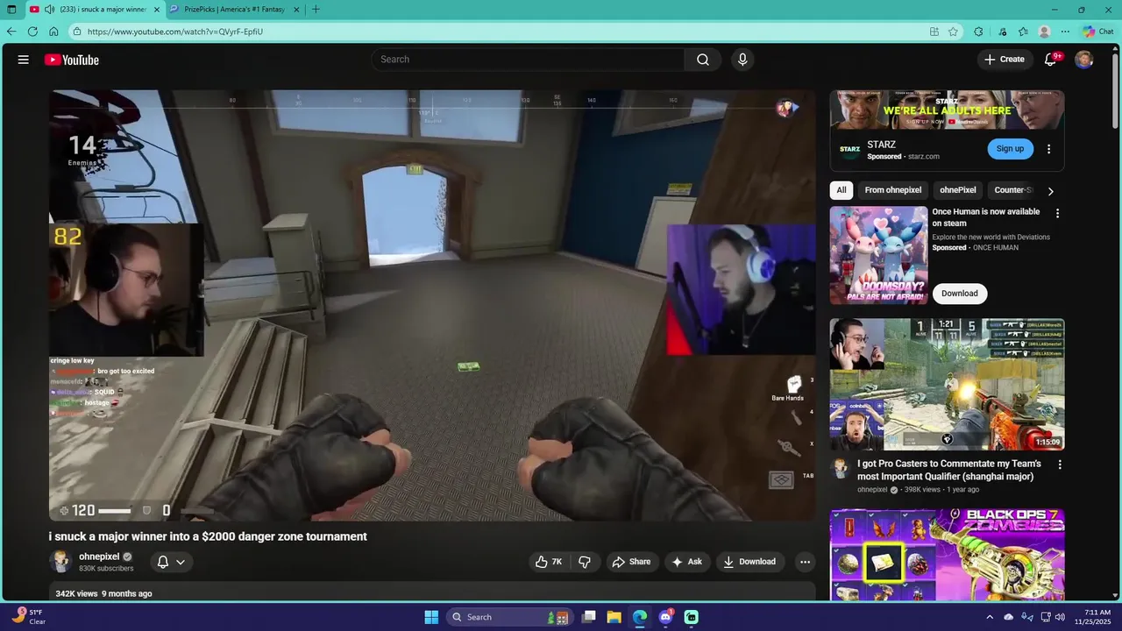Open weather widget showing 51°F
Screen dimensions: 1122x631
[29, 617]
